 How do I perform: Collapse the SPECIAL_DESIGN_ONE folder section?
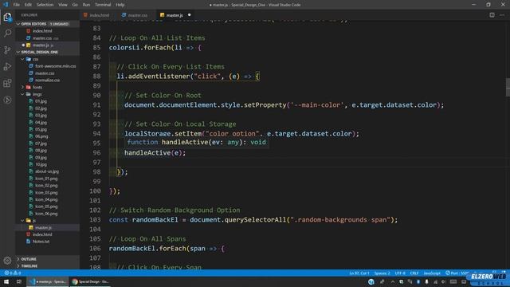47,52
